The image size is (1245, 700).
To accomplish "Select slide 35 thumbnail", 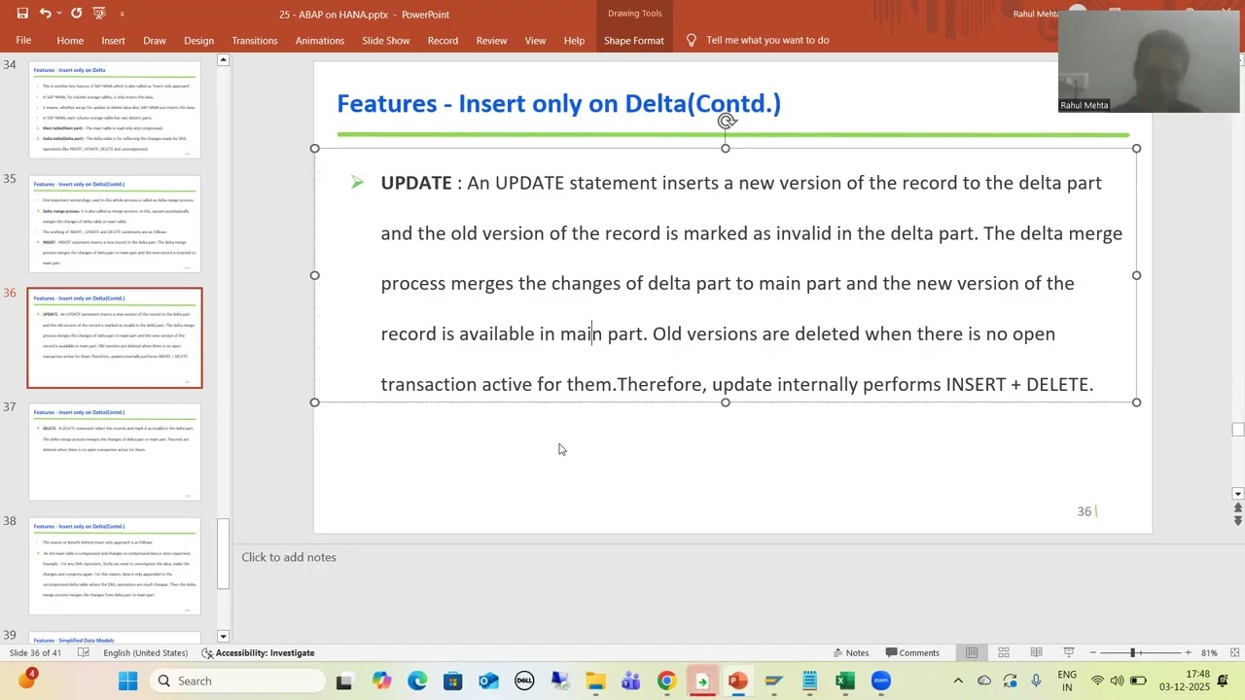I will [x=115, y=224].
